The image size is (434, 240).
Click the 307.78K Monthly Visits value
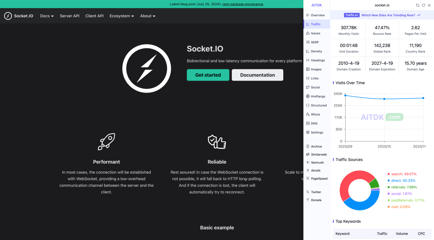tap(349, 28)
